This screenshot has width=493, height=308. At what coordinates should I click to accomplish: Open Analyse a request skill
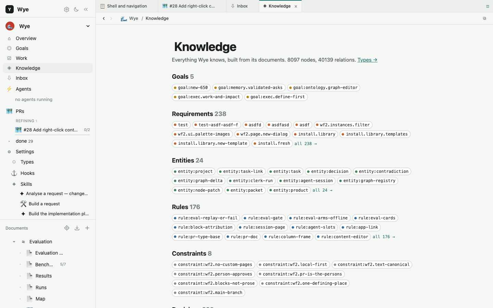point(55,194)
